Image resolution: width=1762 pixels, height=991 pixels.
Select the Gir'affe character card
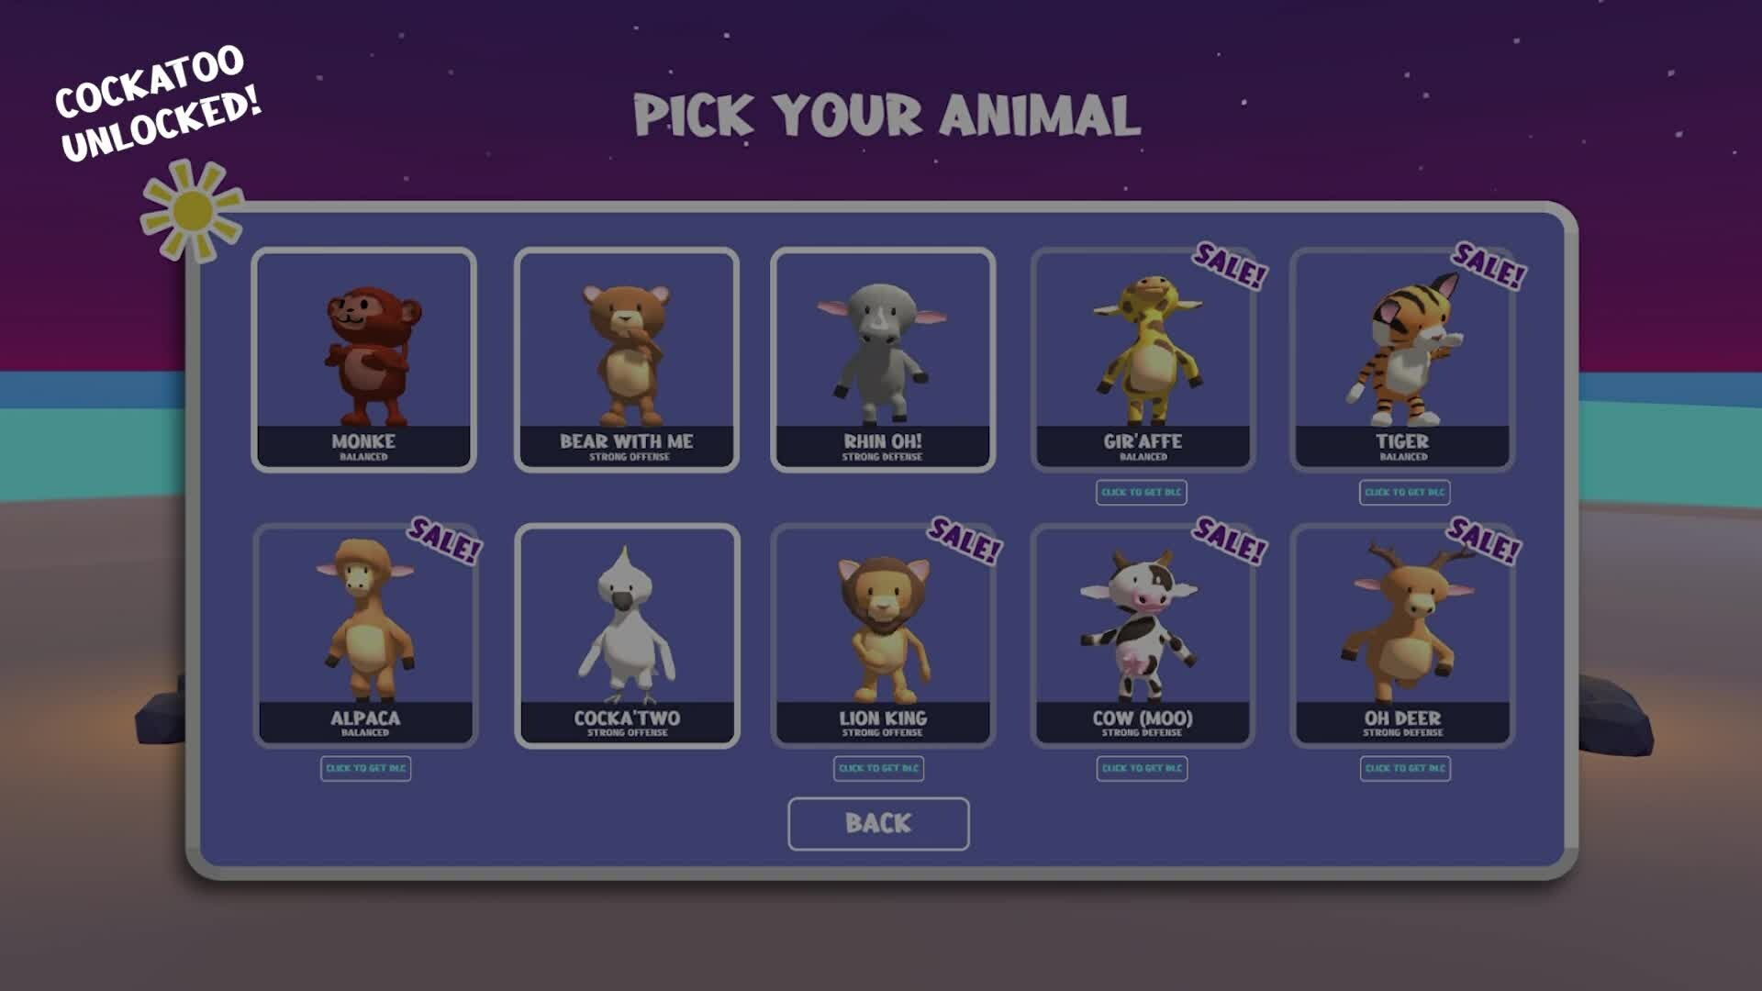1143,360
